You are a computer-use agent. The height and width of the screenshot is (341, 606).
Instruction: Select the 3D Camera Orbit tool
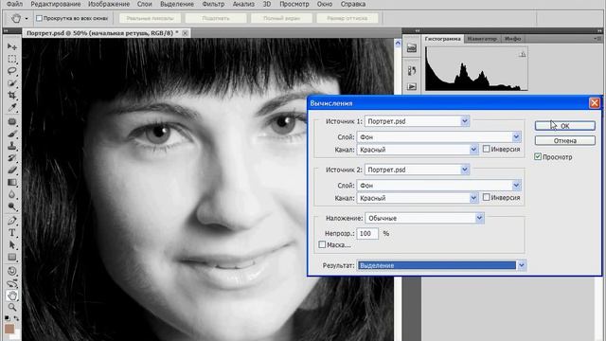coord(12,283)
